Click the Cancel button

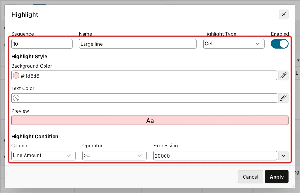(250, 177)
